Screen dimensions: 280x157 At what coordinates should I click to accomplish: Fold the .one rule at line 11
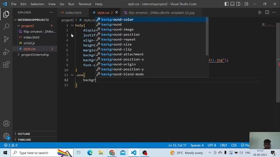tap(72, 75)
